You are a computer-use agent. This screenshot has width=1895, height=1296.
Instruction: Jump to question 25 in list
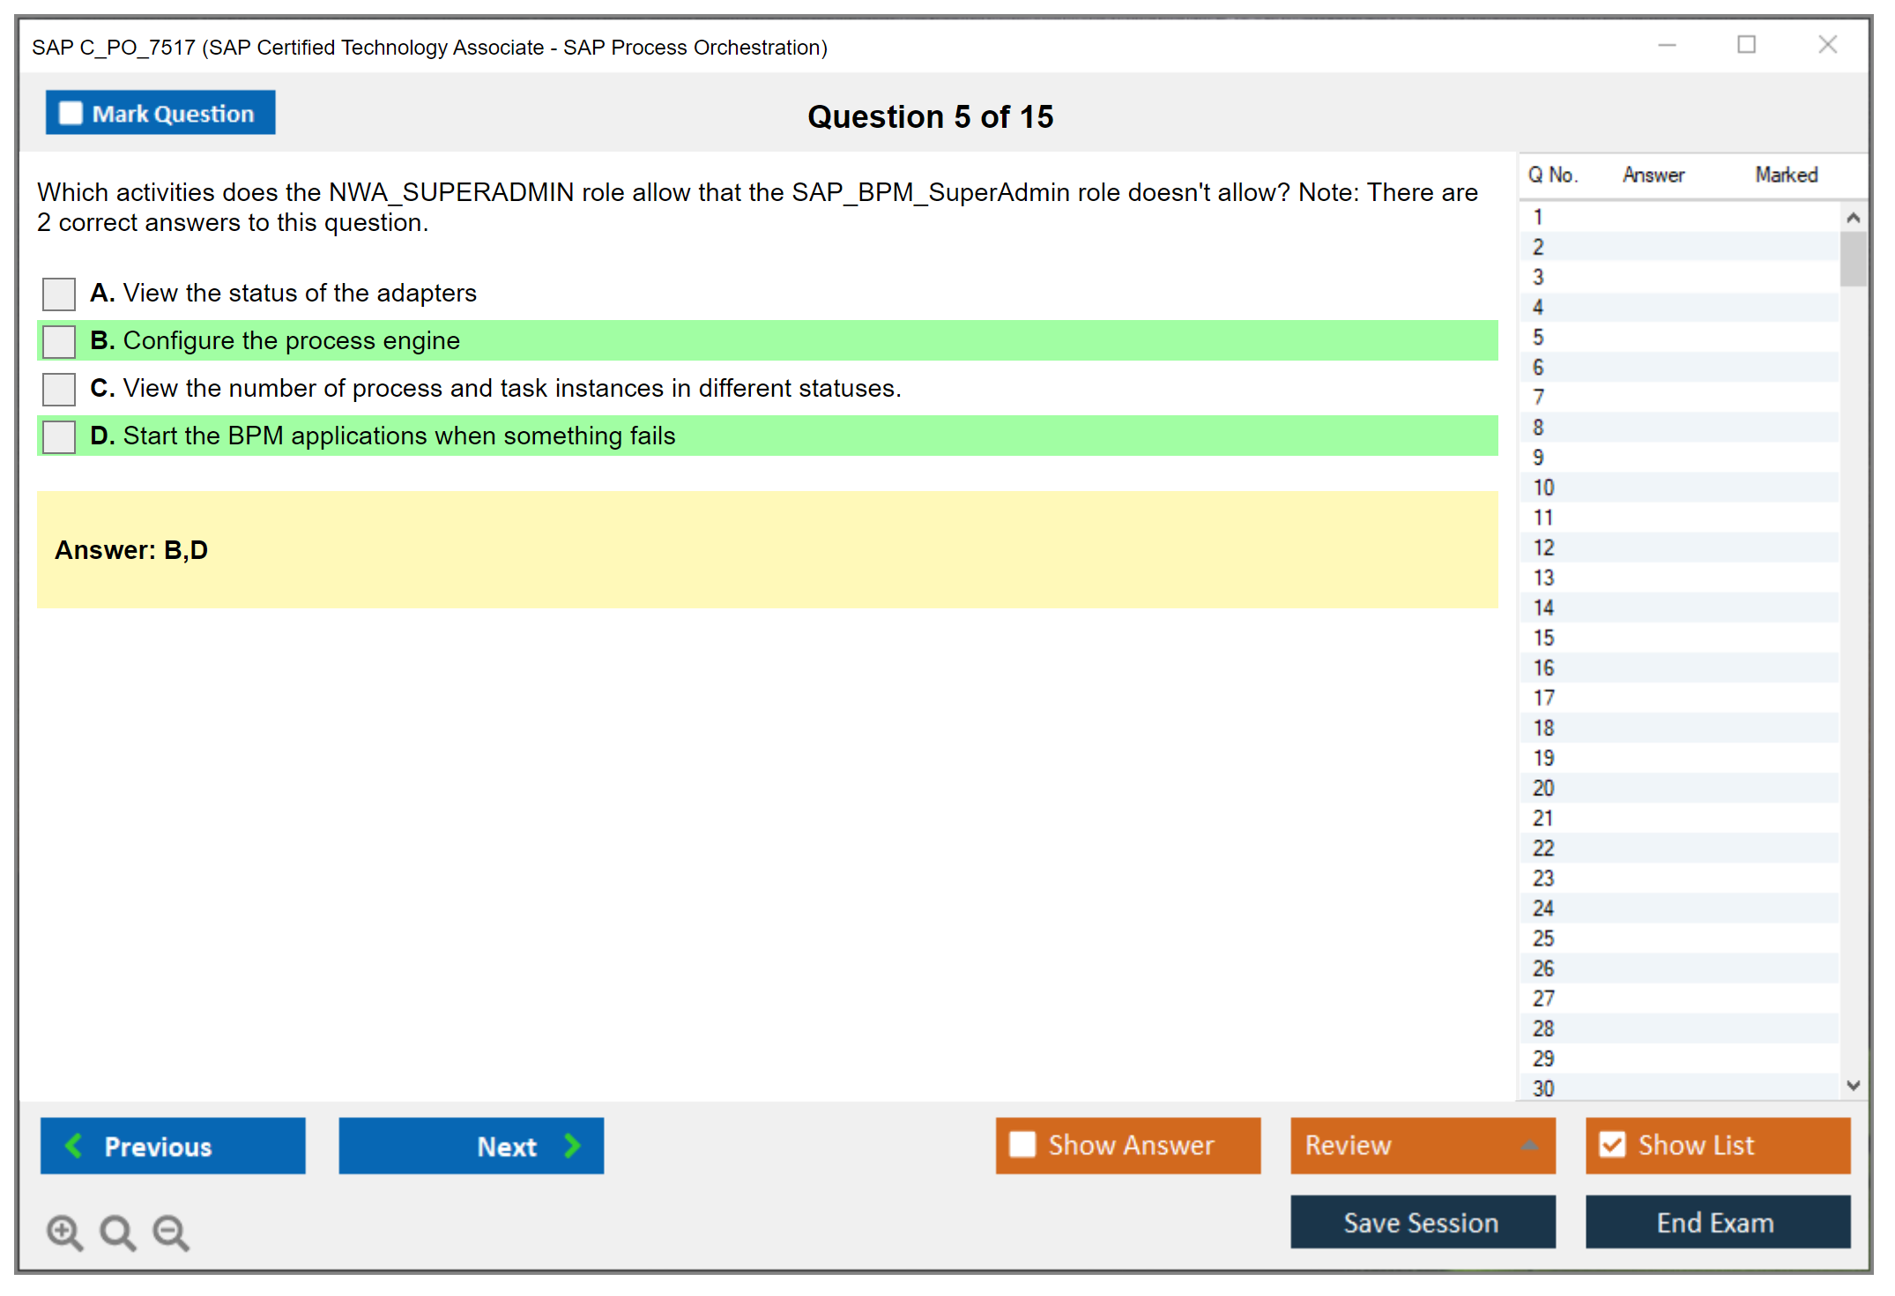coord(1543,938)
